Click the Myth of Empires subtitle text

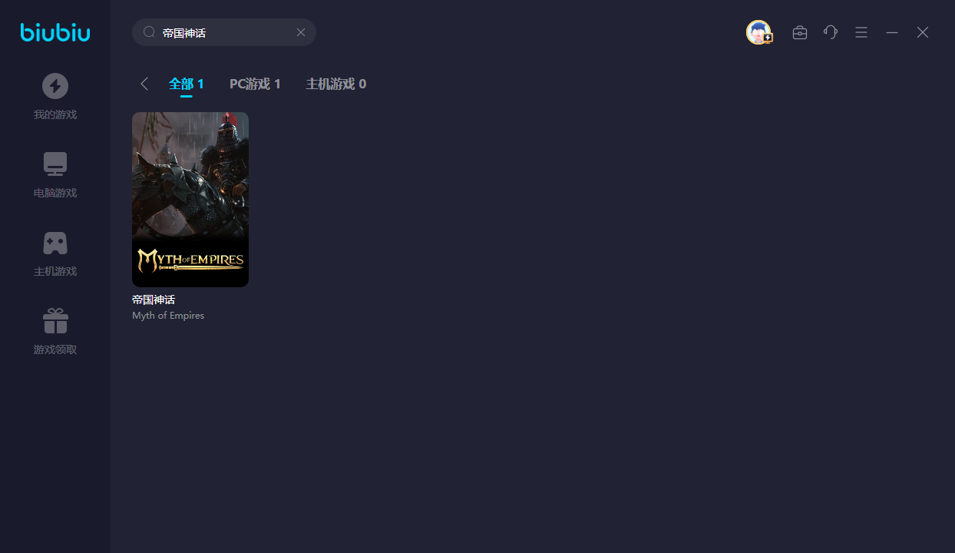pos(168,316)
